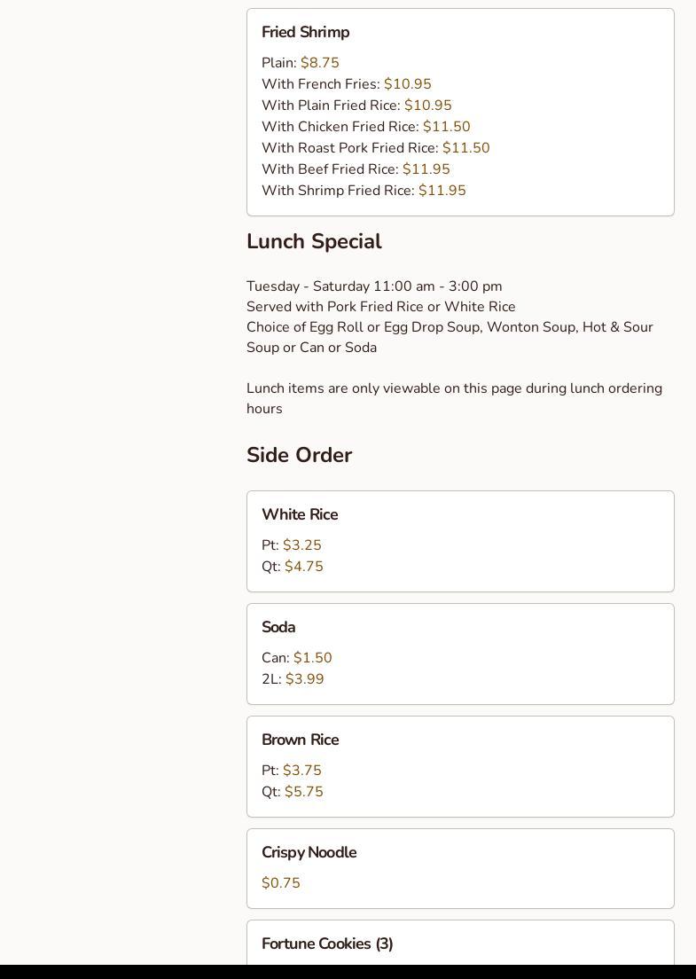Choose Fried Shrimp With French Fries option
Image resolution: width=696 pixels, height=979 pixels.
pos(346,84)
